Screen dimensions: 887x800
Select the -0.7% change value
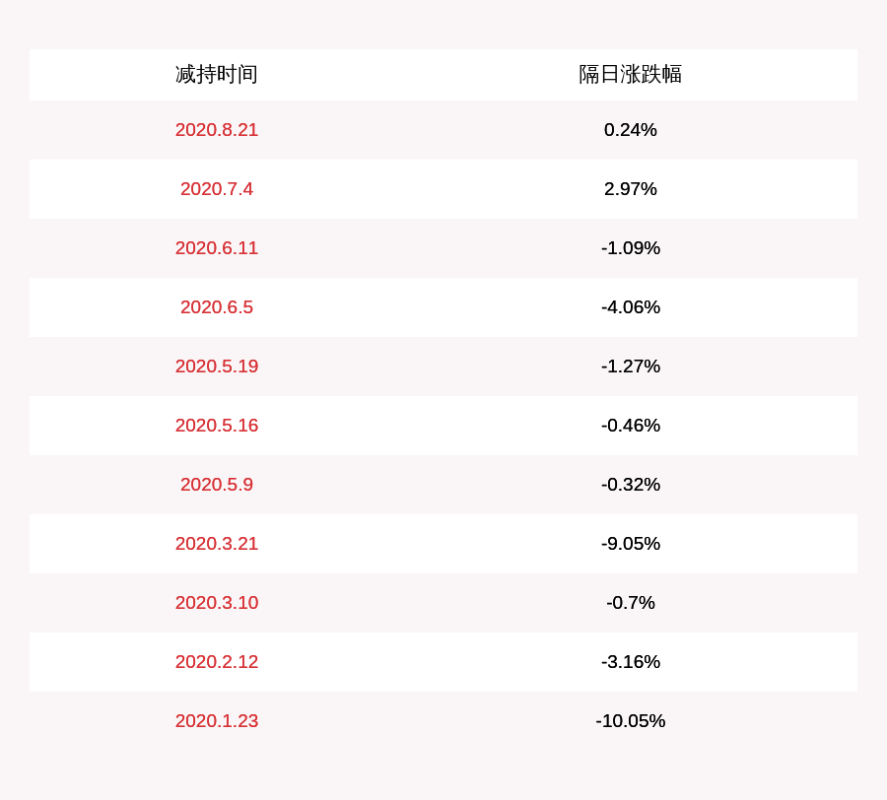[631, 603]
